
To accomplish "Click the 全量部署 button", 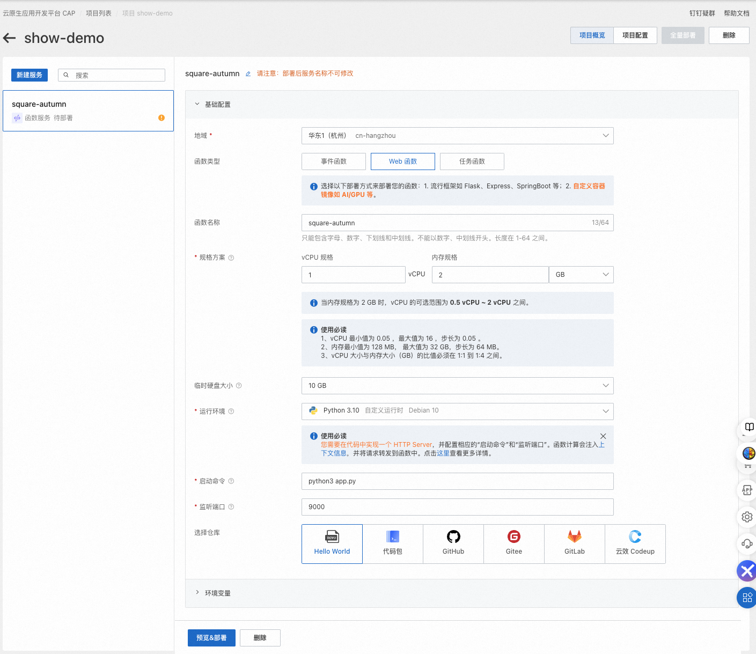I will click(x=683, y=35).
